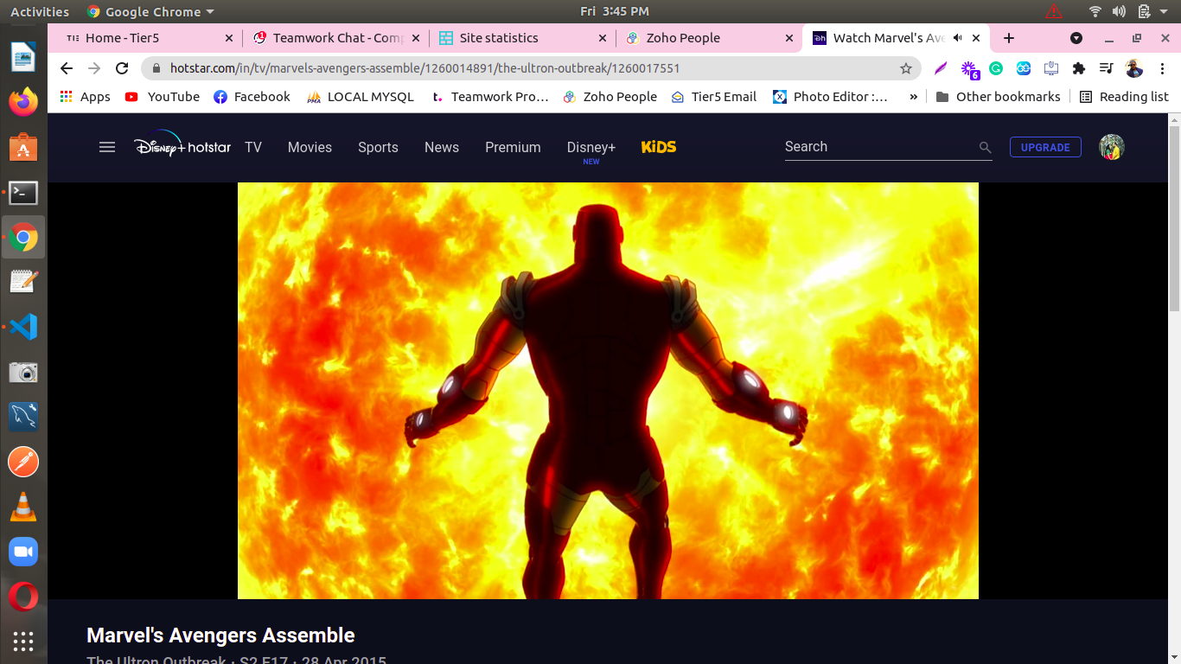Open Chrome extensions puzzle icon
Screen dimensions: 1181x664
(1078, 68)
